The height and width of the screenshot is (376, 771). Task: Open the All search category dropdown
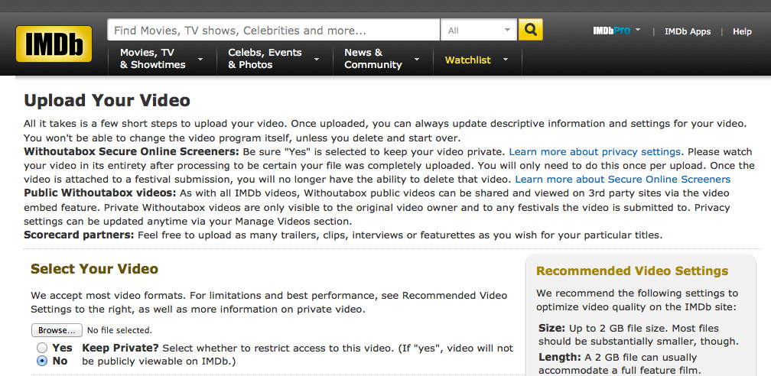(479, 30)
